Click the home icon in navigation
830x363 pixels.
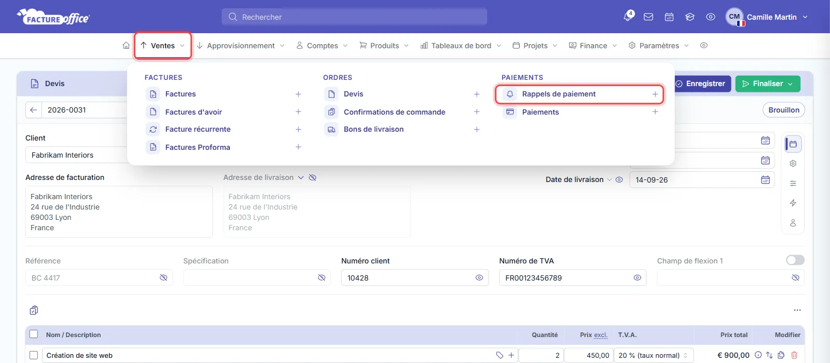coord(126,46)
